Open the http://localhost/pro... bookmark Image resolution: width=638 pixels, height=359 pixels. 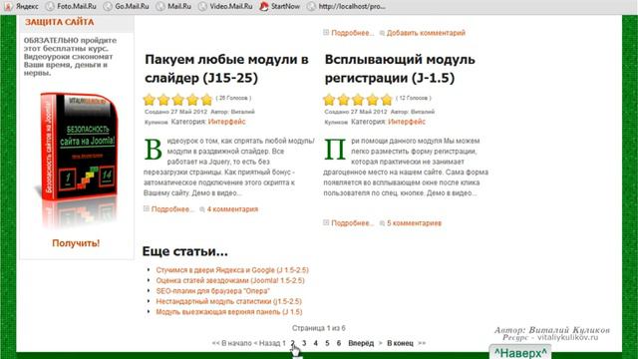pos(347,6)
